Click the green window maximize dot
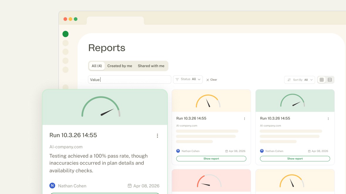The image size is (346, 194). (76, 19)
